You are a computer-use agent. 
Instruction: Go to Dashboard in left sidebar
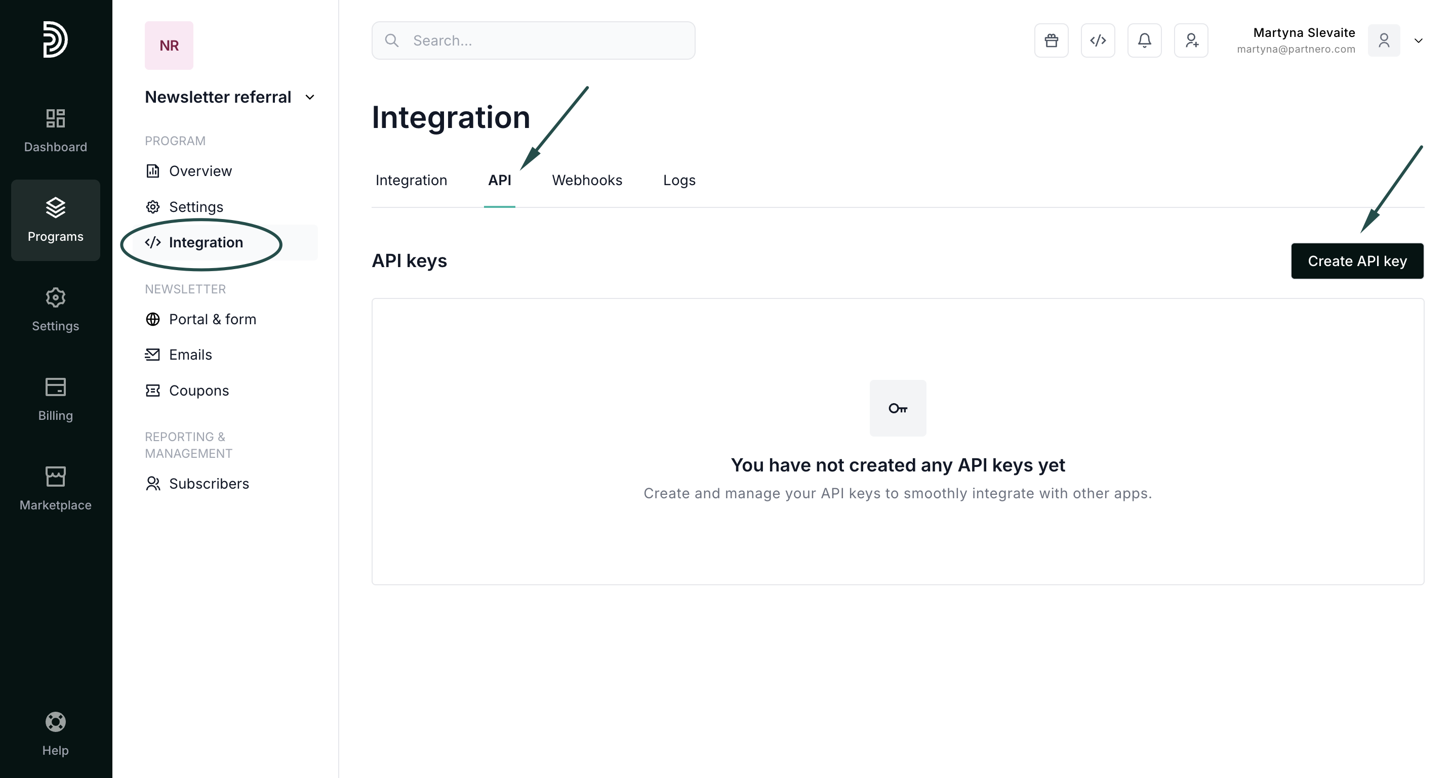55,131
